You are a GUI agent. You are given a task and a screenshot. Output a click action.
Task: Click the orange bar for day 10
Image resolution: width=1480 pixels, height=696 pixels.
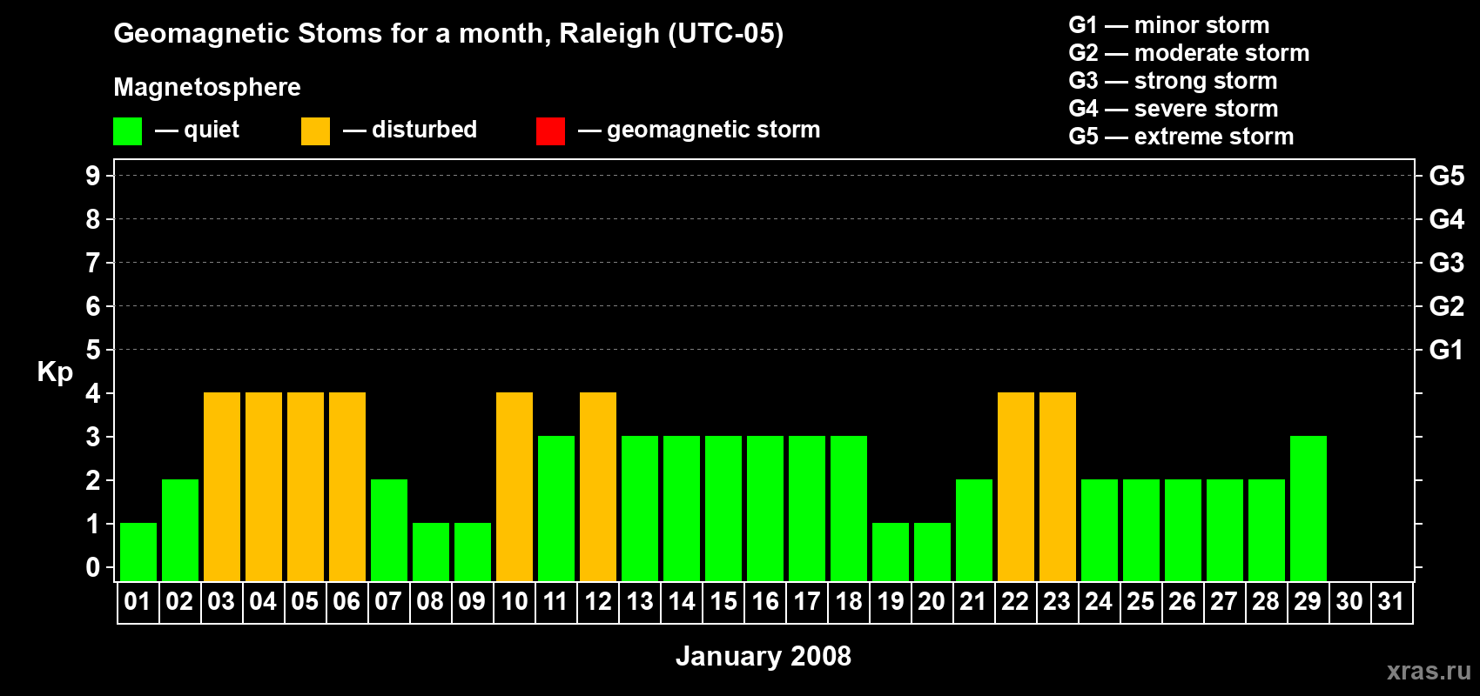[x=515, y=486]
